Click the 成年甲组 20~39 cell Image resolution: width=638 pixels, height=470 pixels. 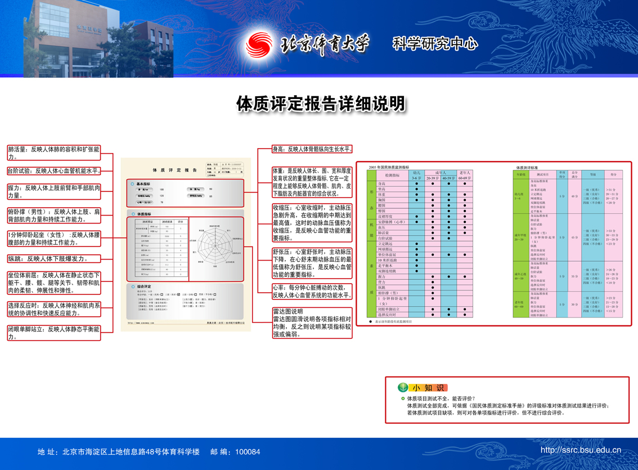click(521, 237)
